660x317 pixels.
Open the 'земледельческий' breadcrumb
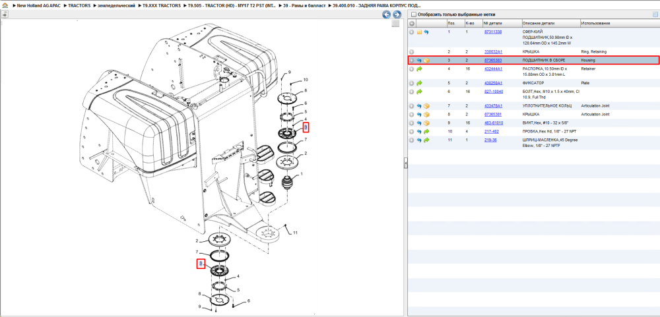click(x=115, y=5)
